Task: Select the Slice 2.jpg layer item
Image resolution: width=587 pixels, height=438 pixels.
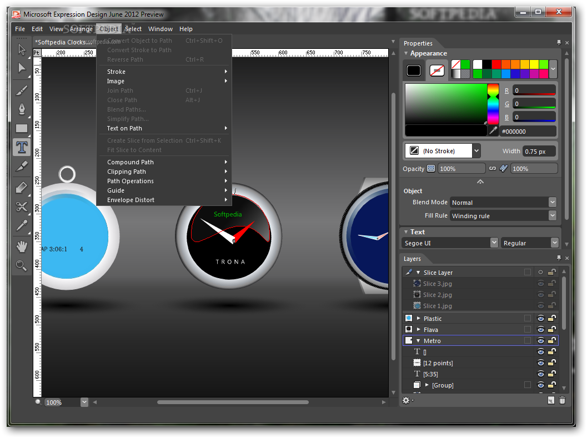Action: tap(437, 295)
